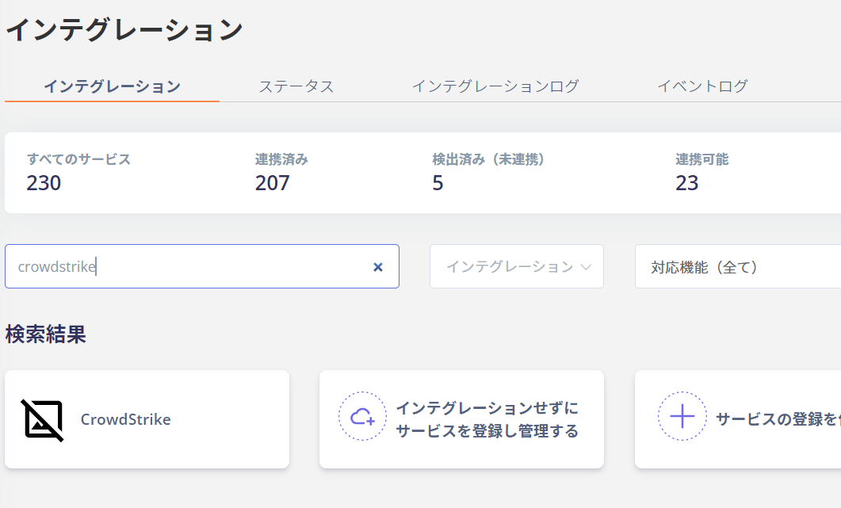841x508 pixels.
Task: Open the インテグレーションログ tab
Action: click(495, 86)
